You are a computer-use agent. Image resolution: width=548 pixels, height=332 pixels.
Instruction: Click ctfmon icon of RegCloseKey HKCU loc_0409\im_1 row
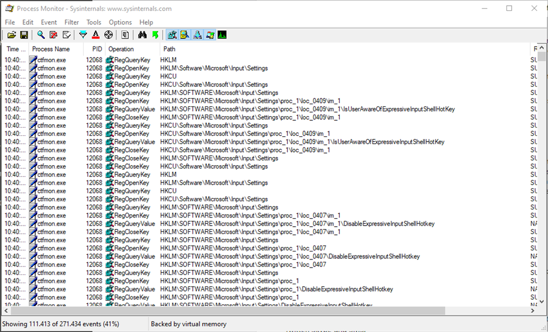(33, 150)
